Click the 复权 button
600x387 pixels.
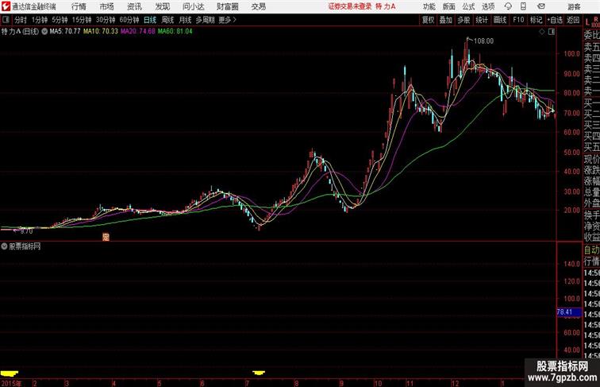tap(429, 20)
